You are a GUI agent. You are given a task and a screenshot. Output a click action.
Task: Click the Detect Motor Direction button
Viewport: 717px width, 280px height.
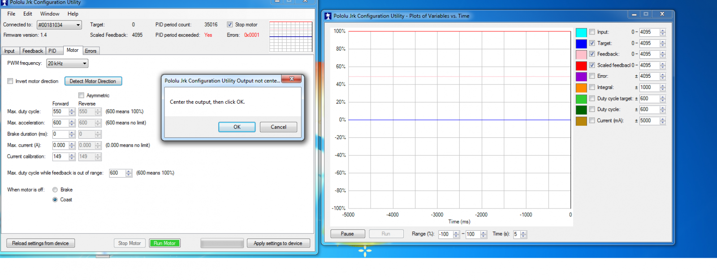click(x=93, y=81)
